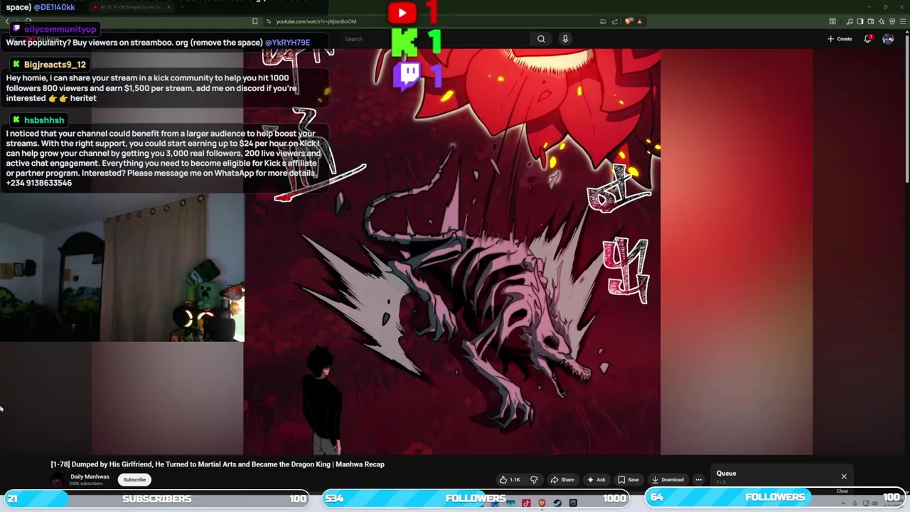Click the oilycommunityup chat username

pyautogui.click(x=60, y=29)
